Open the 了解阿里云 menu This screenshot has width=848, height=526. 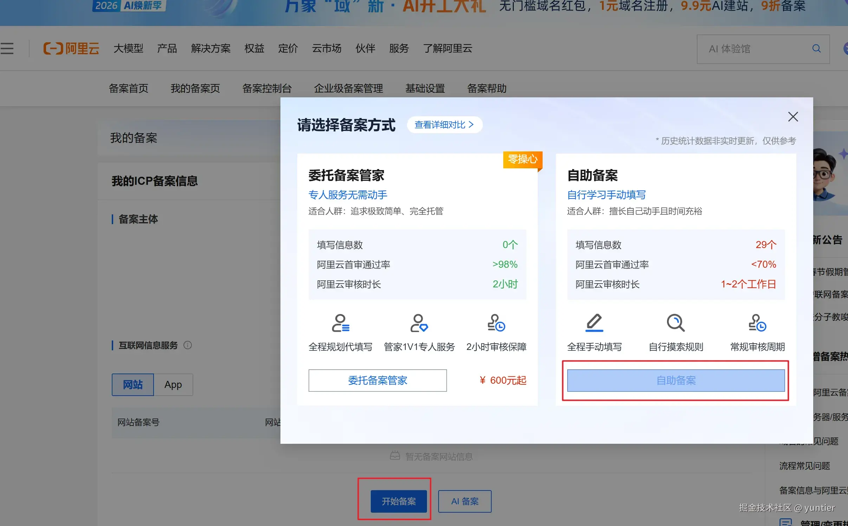[x=447, y=49]
